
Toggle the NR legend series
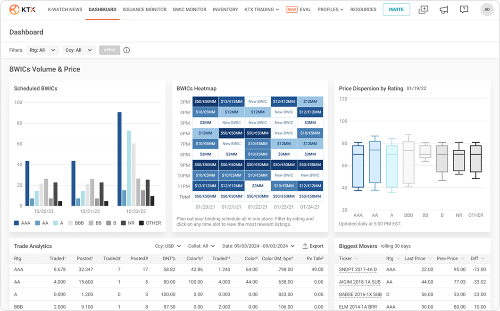128,223
